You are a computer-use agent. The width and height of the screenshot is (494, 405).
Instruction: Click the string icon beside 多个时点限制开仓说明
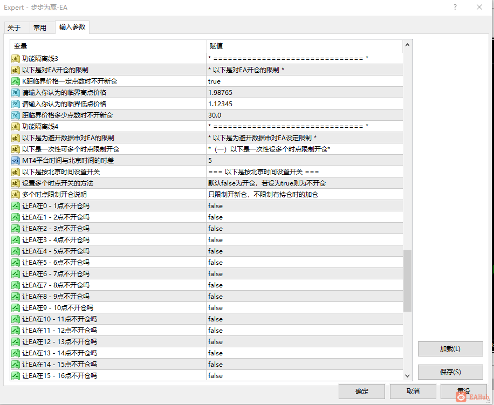(16, 195)
